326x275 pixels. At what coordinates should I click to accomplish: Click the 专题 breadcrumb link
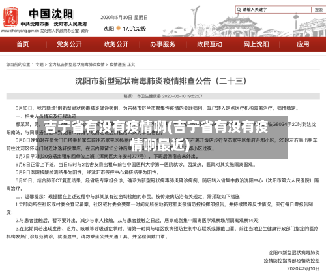tap(40, 65)
